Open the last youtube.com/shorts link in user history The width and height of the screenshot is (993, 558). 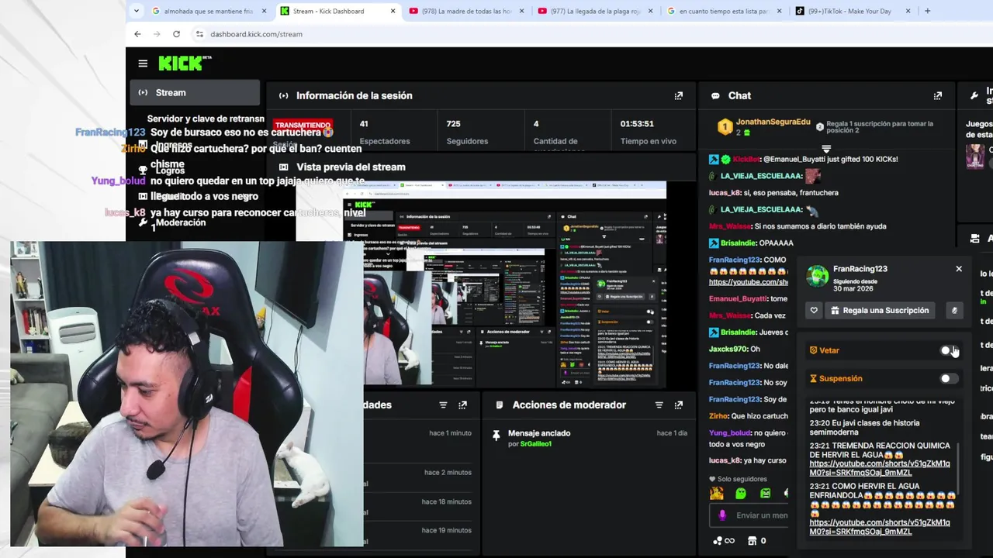880,527
